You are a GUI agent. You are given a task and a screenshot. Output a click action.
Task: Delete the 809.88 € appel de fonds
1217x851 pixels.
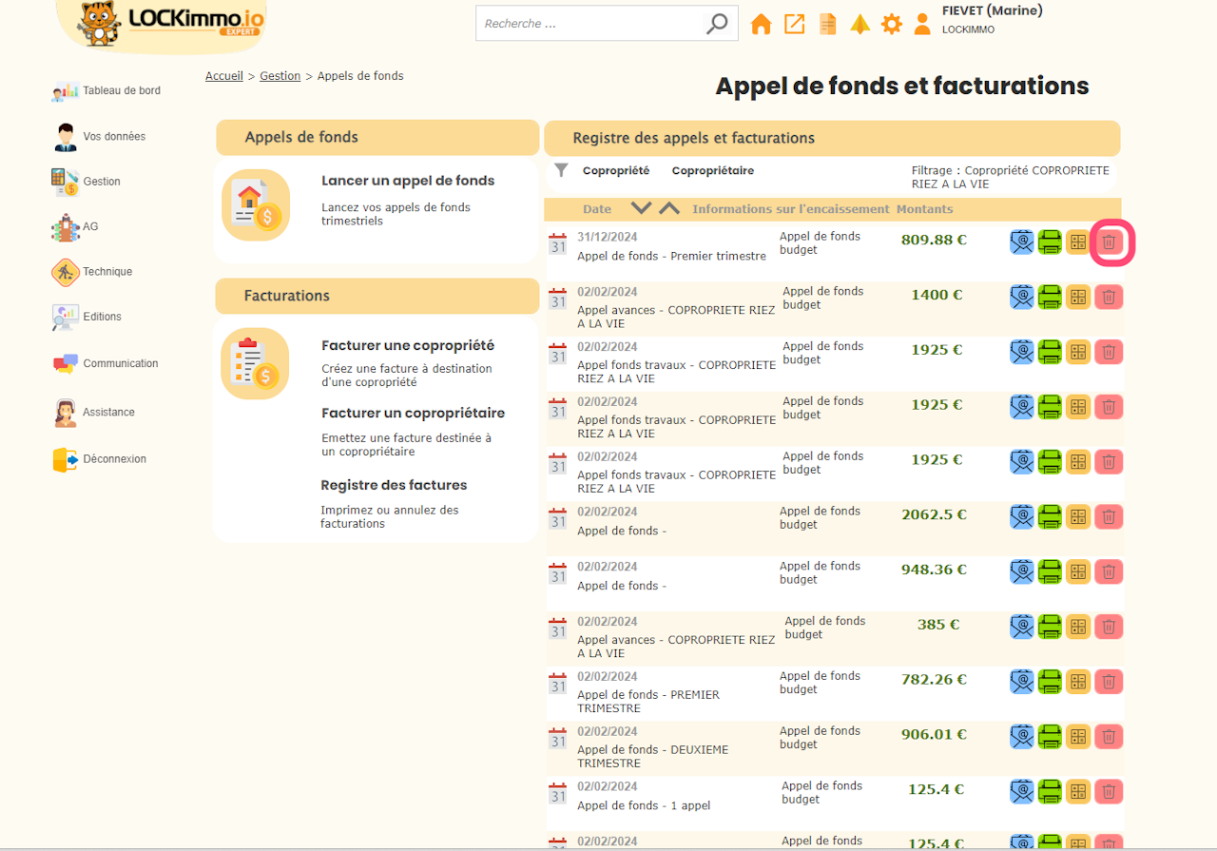1108,242
